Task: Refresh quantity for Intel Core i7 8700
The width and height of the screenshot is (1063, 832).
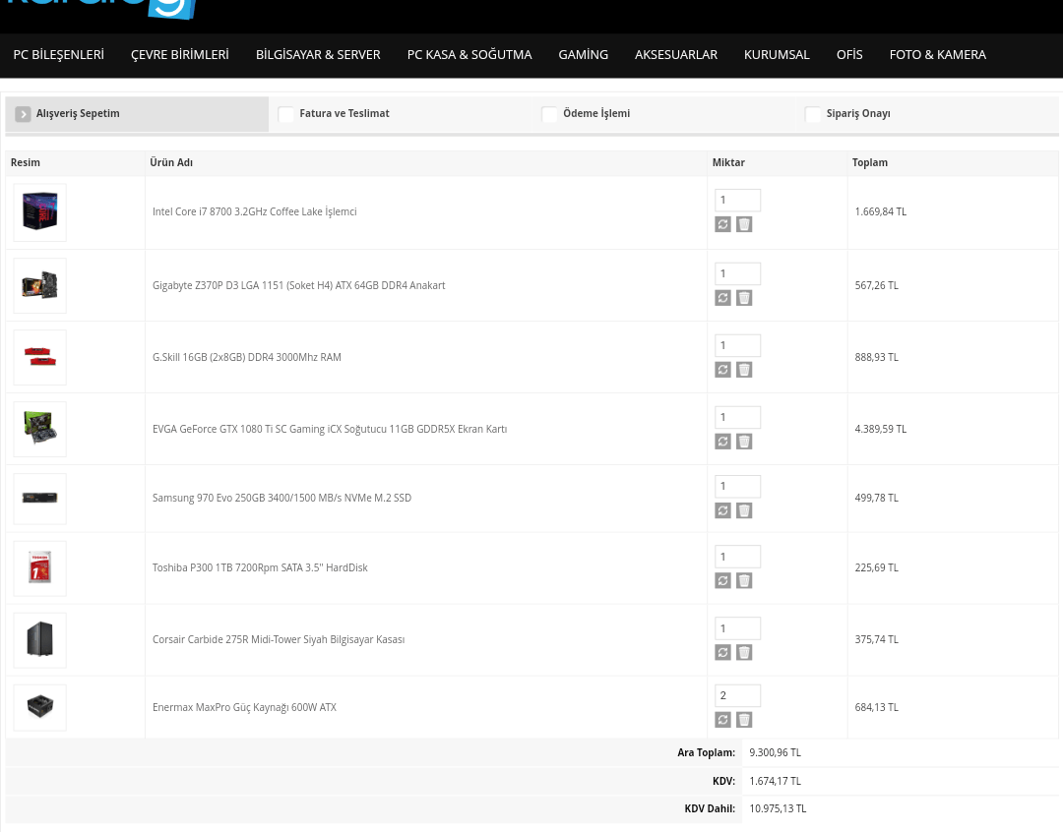Action: tap(722, 224)
